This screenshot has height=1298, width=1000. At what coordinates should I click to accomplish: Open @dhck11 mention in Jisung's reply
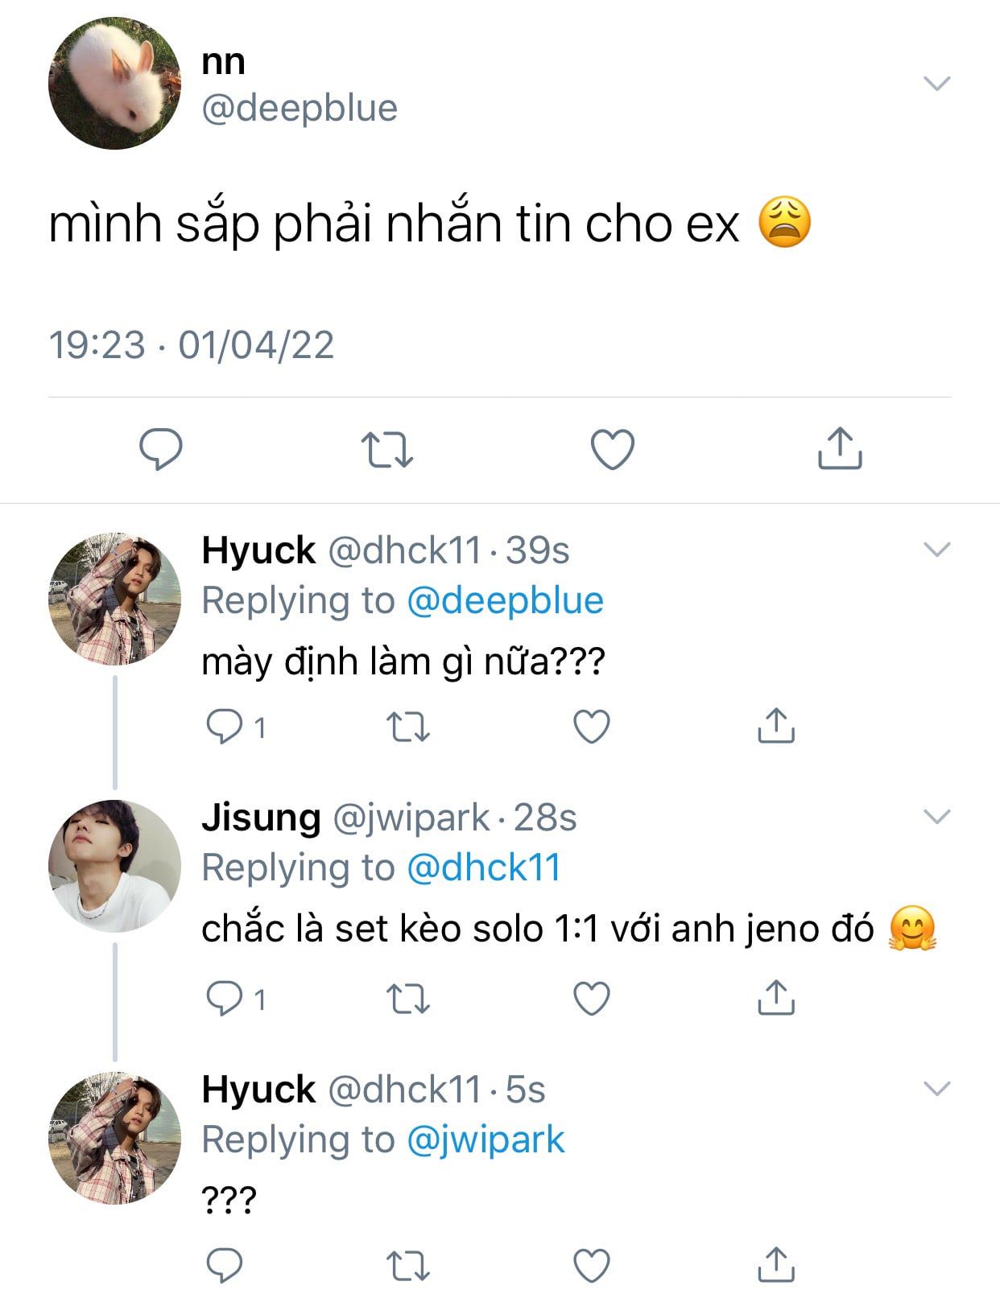(x=483, y=868)
